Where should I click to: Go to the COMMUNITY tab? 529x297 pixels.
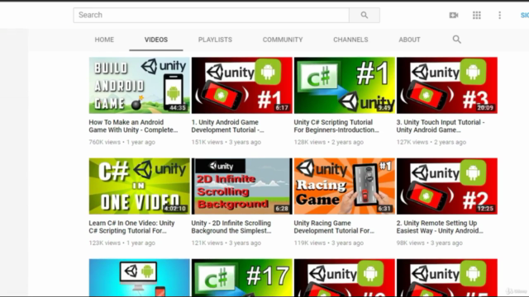[x=283, y=40]
